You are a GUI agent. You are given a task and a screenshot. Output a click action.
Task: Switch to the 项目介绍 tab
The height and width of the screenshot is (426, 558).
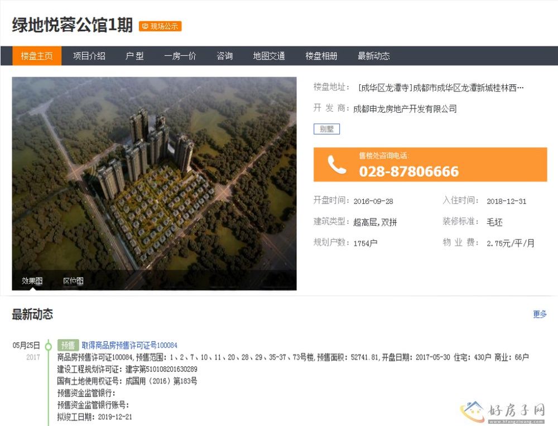tap(89, 56)
